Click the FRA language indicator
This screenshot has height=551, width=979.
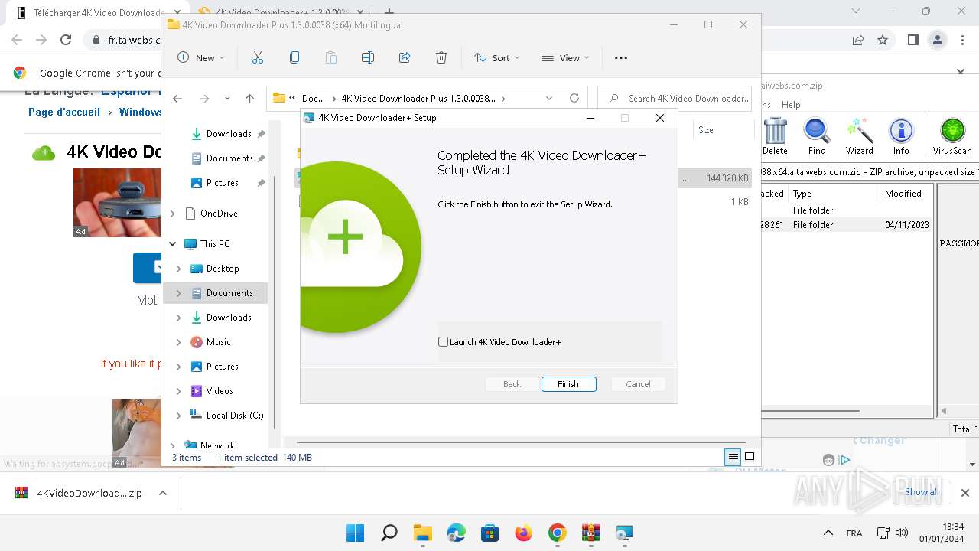coord(854,533)
